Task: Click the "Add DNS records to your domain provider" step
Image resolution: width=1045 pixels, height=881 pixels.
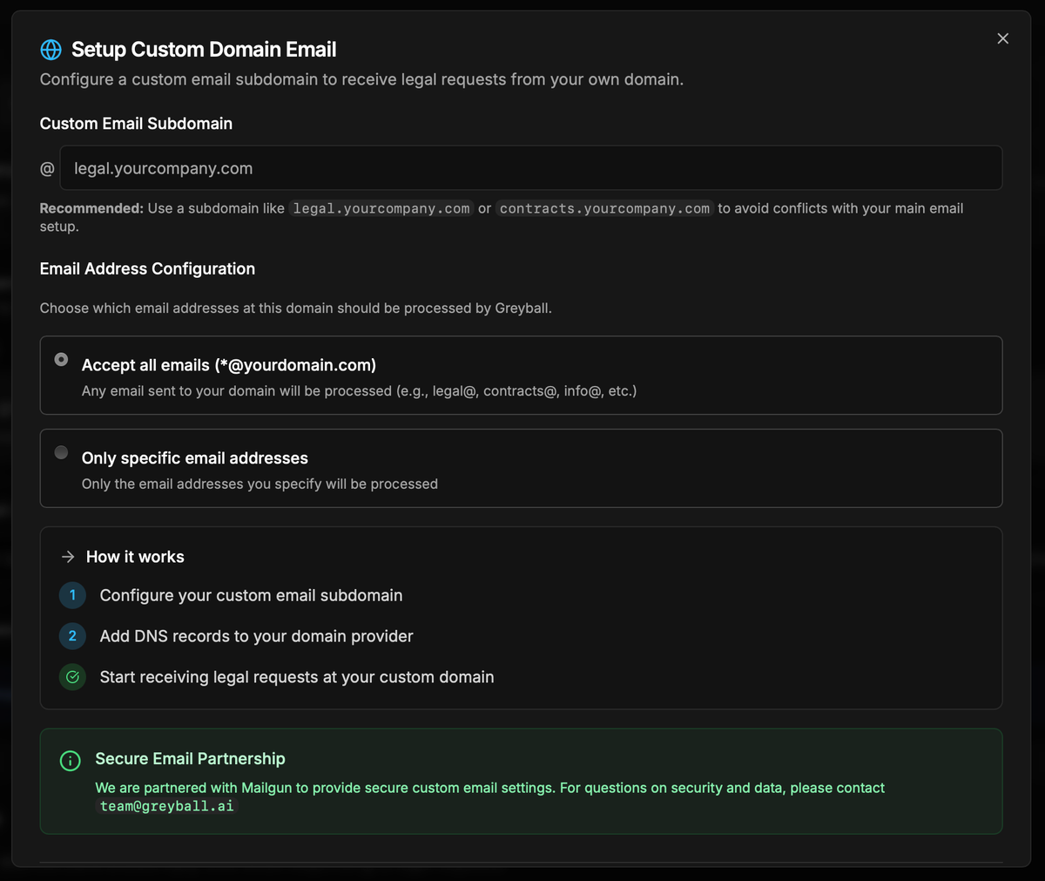Action: coord(256,636)
